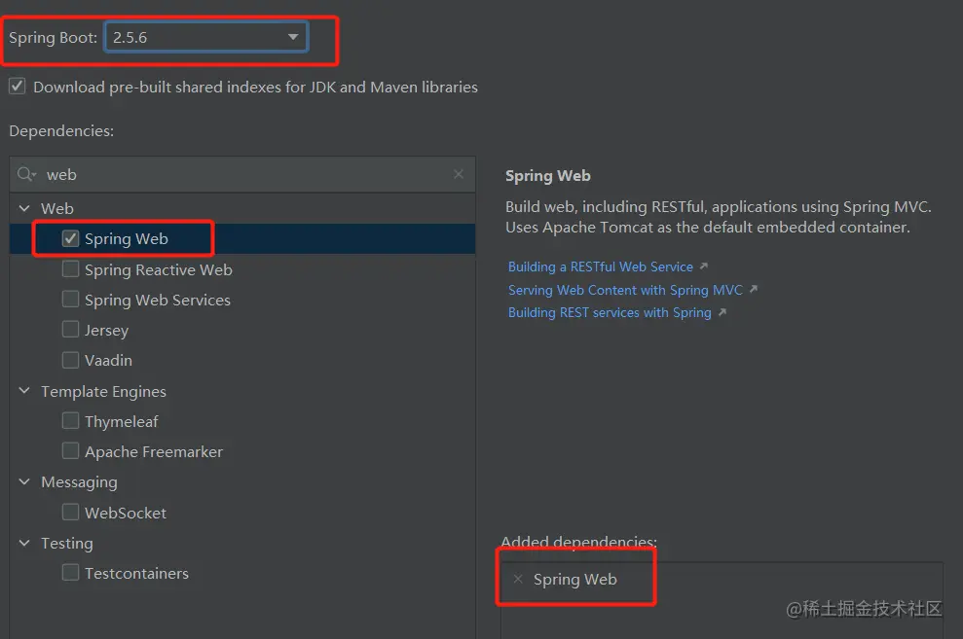
Task: Remove Spring Web from added dependencies
Action: point(518,579)
